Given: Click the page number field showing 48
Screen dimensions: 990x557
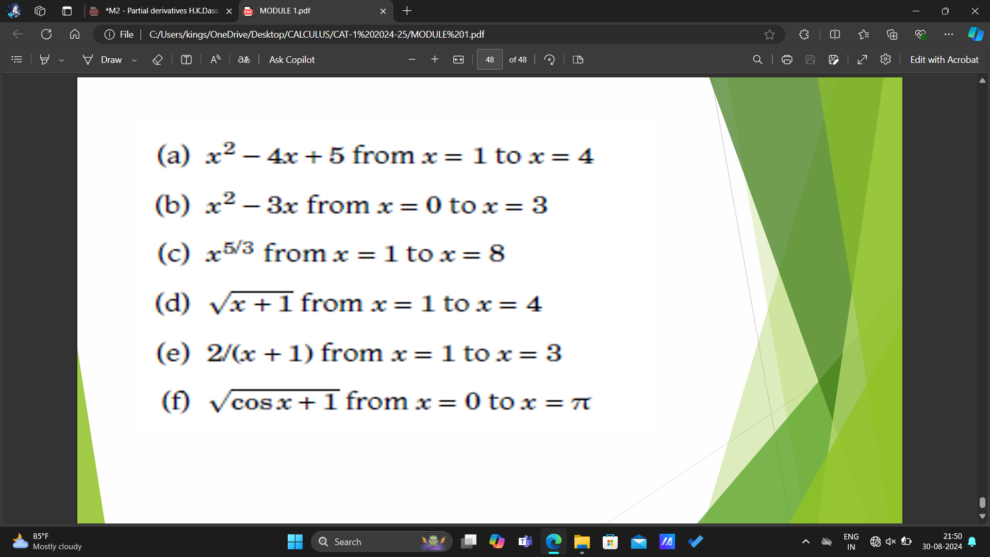Looking at the screenshot, I should pyautogui.click(x=490, y=60).
